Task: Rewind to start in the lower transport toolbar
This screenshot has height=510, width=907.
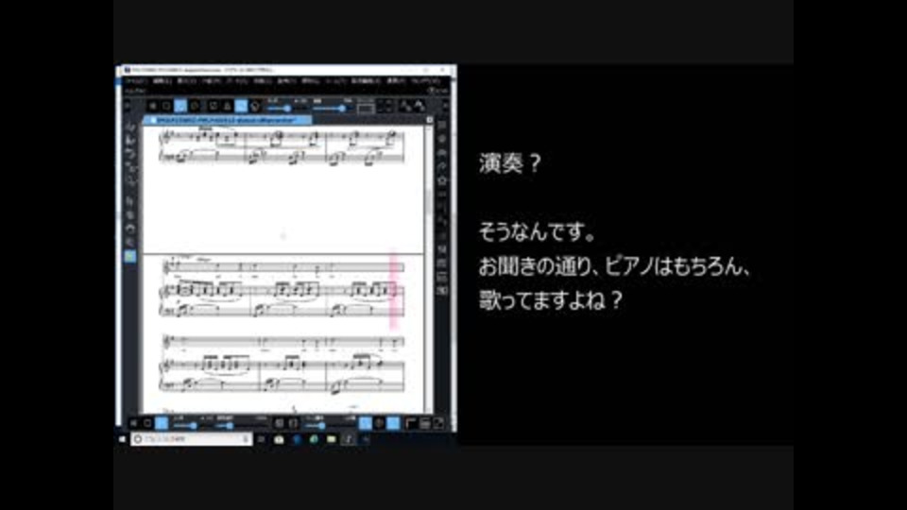Action: (133, 424)
